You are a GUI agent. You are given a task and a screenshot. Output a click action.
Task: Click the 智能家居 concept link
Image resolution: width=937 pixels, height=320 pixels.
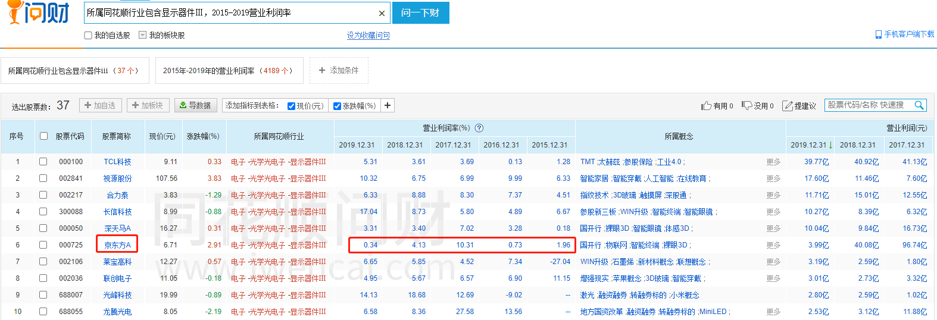[594, 178]
